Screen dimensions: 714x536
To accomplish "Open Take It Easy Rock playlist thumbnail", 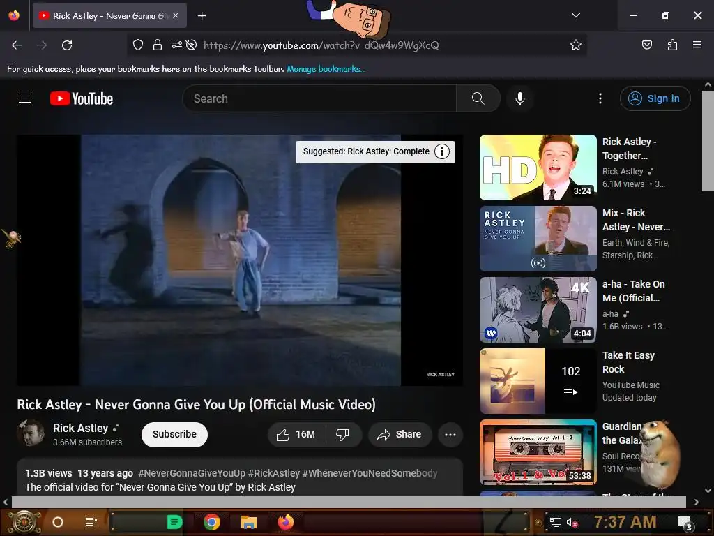I will [538, 381].
